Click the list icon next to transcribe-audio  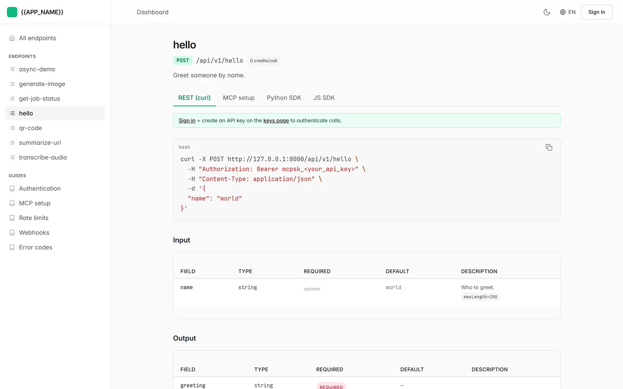12,157
